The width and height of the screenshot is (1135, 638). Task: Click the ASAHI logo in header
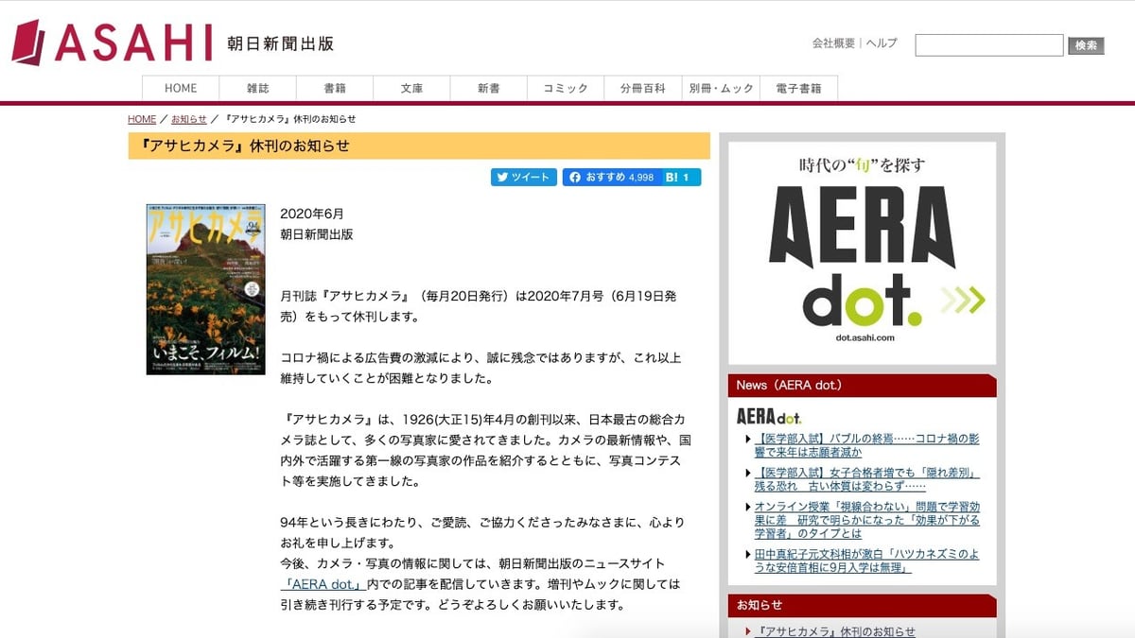(113, 43)
